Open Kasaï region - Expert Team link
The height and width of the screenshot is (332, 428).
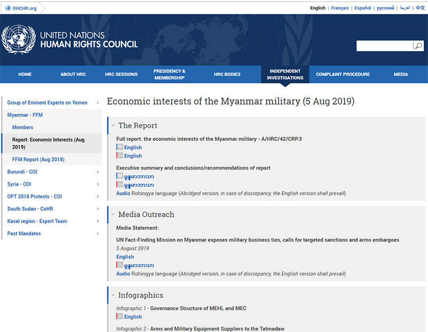click(x=37, y=221)
